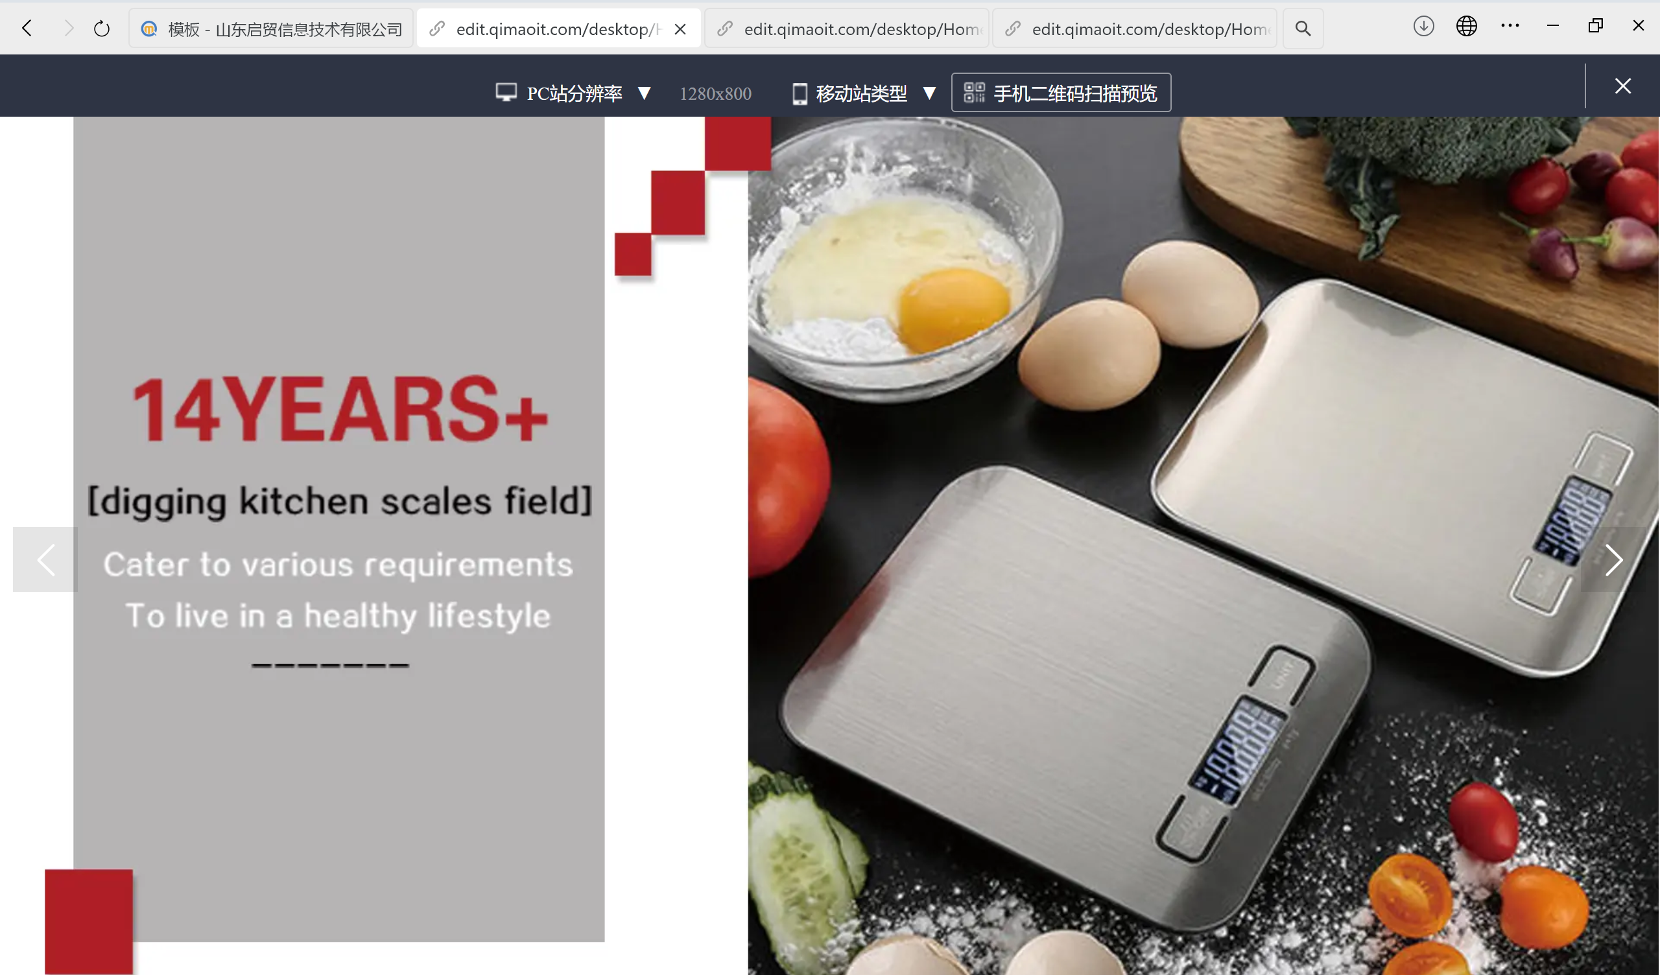Open the downloads icon in the browser toolbar

click(x=1423, y=27)
